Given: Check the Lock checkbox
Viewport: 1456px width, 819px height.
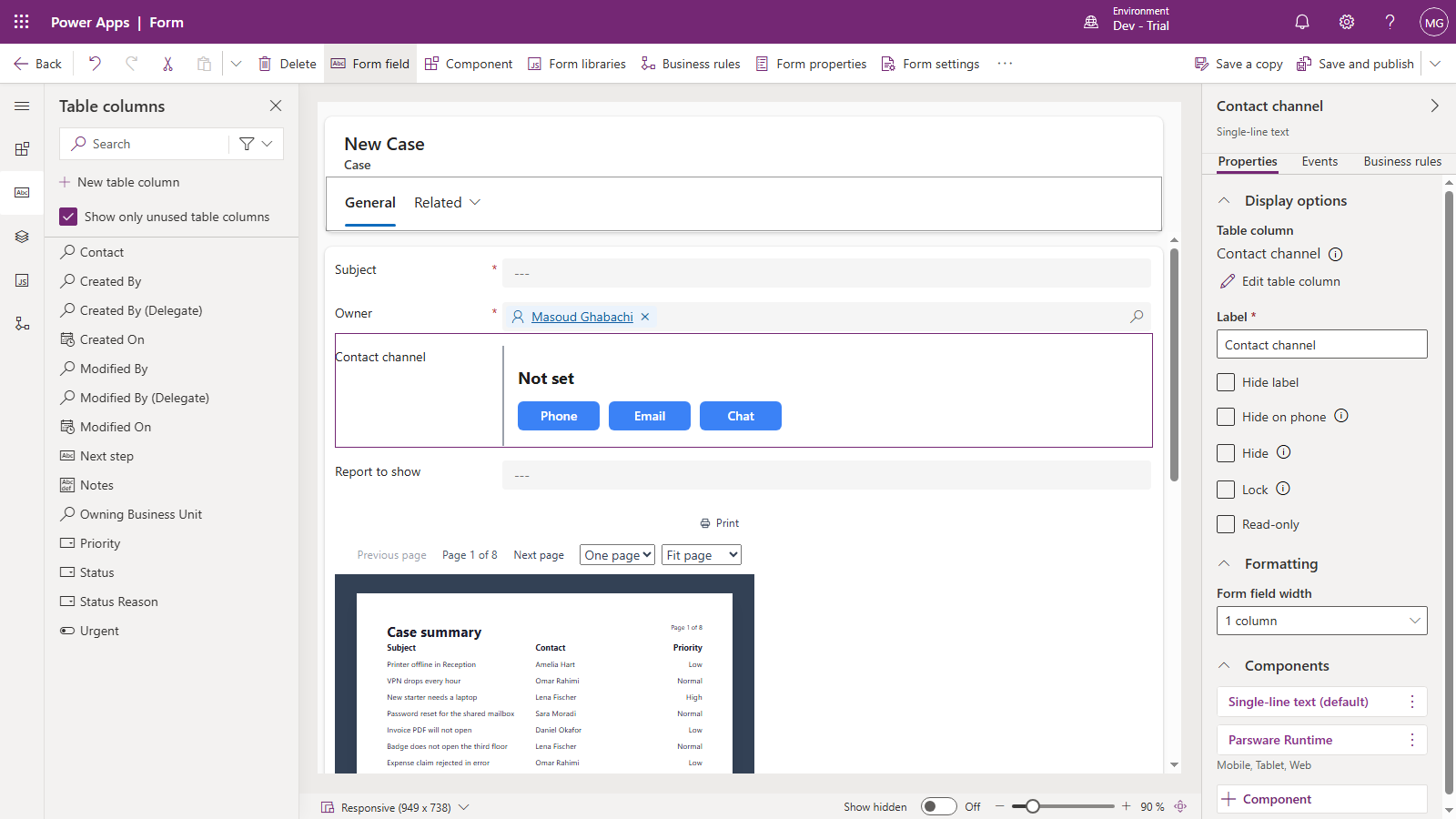Looking at the screenshot, I should pyautogui.click(x=1226, y=490).
